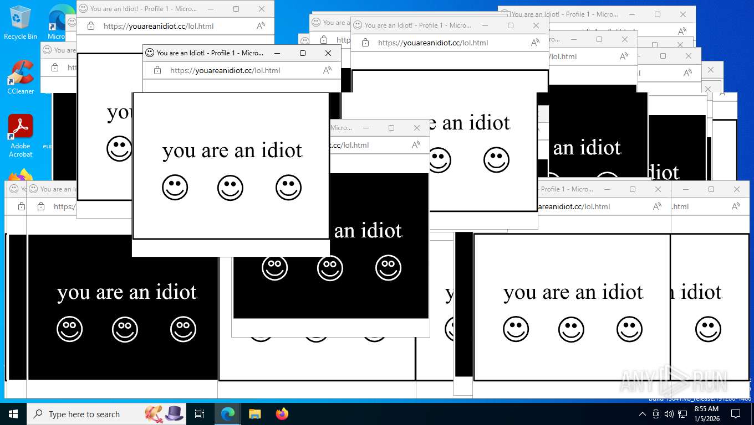Image resolution: width=754 pixels, height=425 pixels.
Task: Close the popup showing only '.html' address
Action: click(737, 189)
